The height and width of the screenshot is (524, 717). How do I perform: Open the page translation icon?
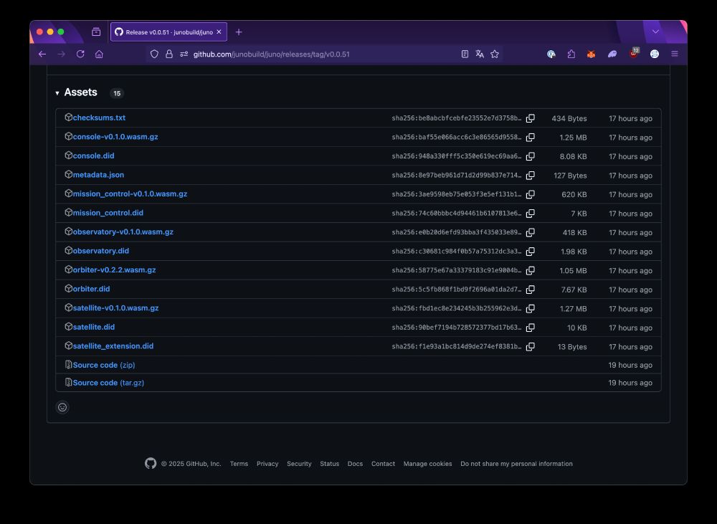pyautogui.click(x=479, y=54)
